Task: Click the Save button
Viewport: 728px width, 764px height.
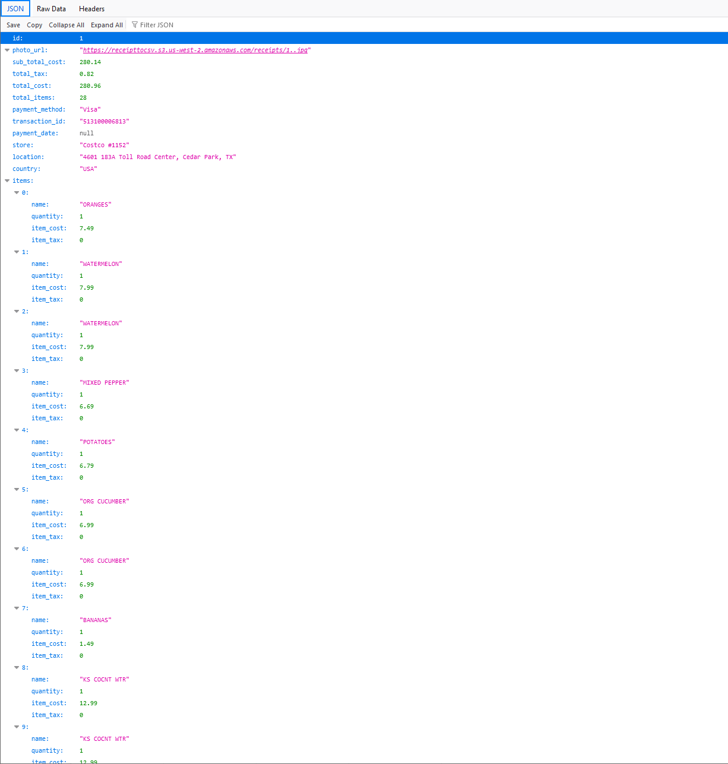Action: tap(13, 25)
